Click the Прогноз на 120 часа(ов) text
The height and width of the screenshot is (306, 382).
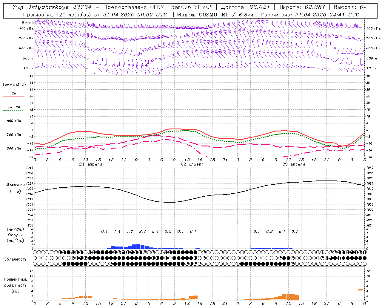pos(57,15)
